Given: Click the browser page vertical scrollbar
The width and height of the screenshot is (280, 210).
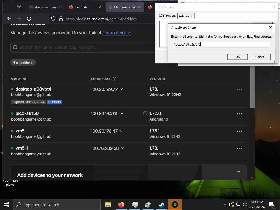Looking at the screenshot, I should pos(252,87).
